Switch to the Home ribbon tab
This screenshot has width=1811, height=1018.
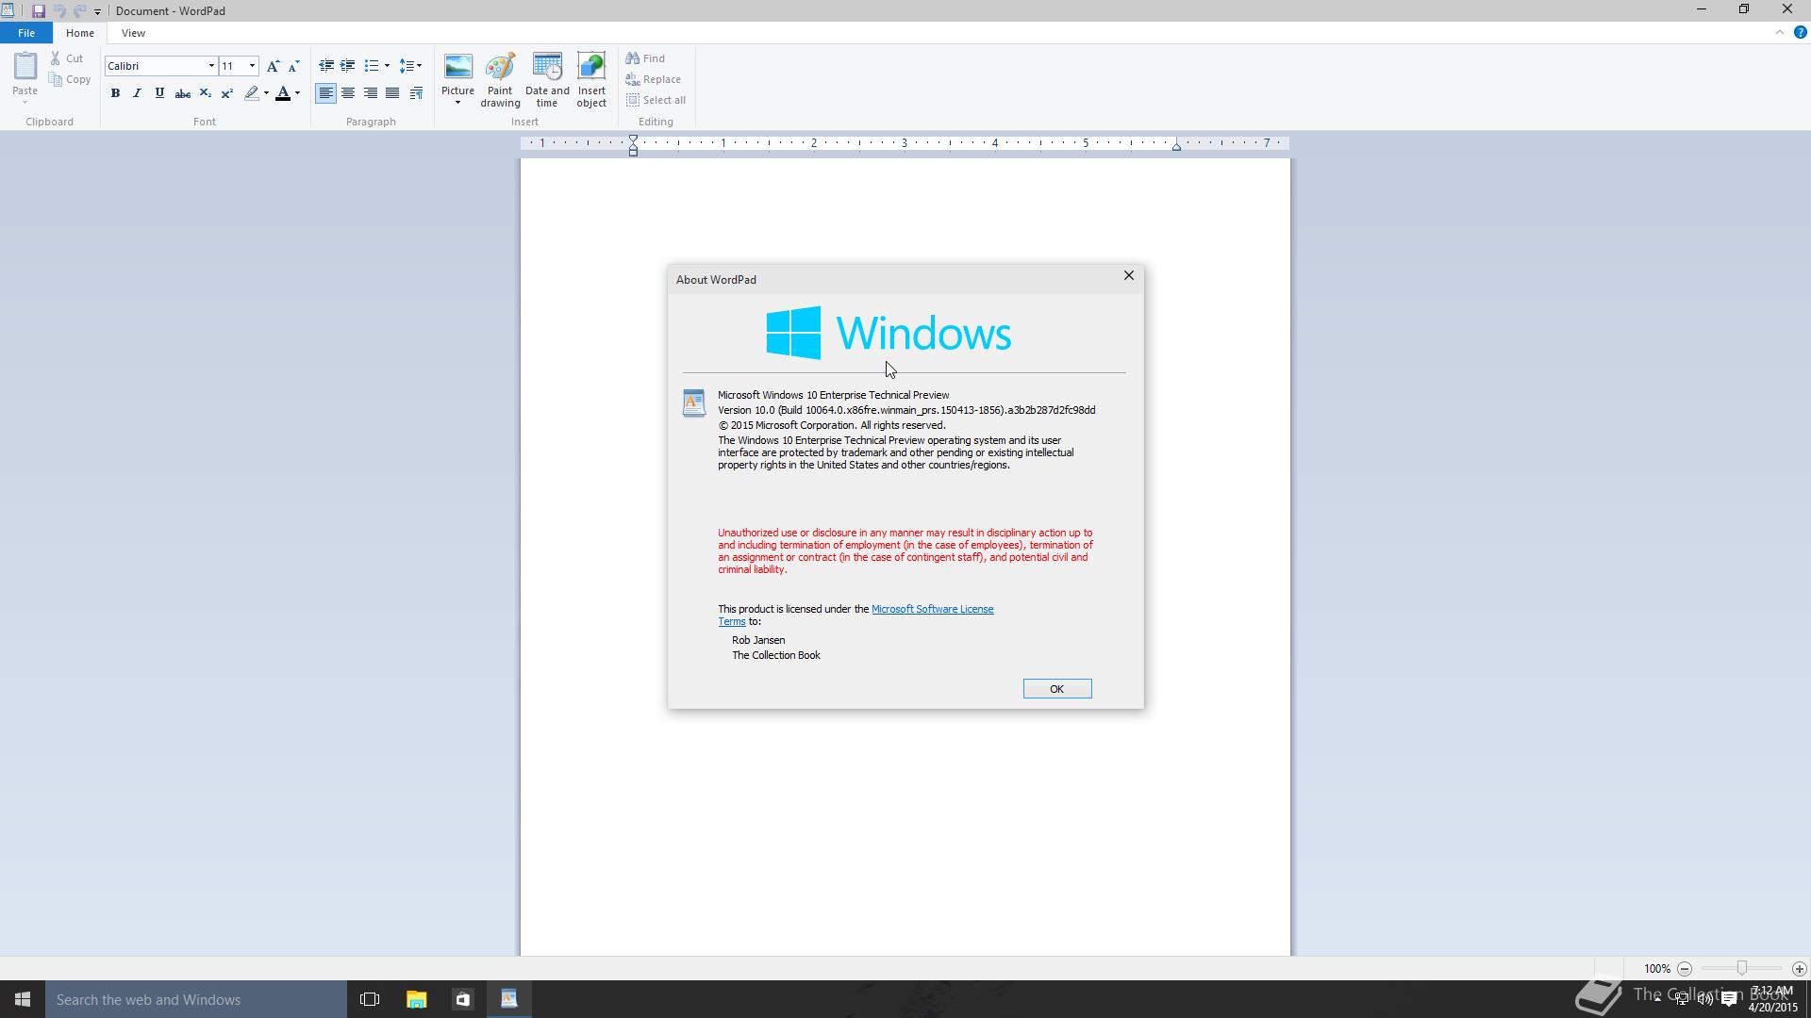(80, 33)
